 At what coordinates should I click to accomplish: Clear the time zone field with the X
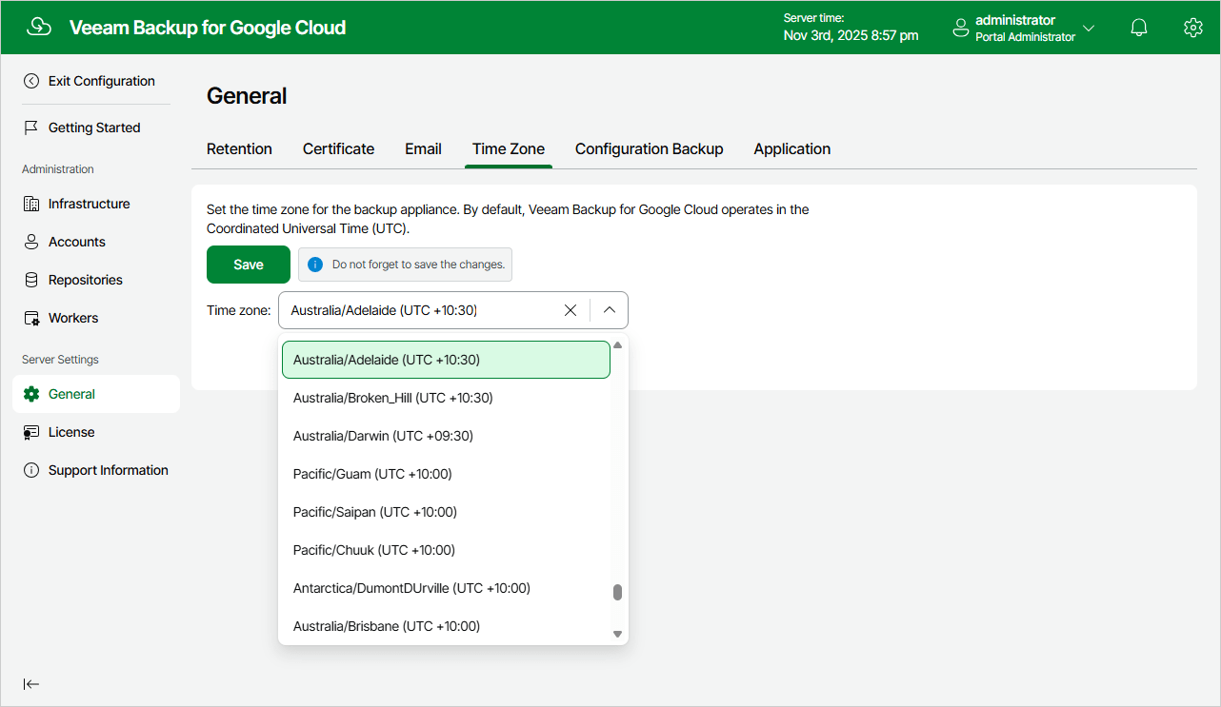click(x=570, y=309)
